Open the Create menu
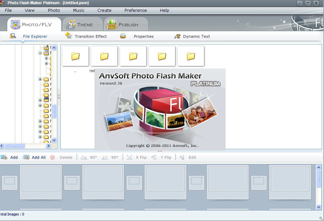 pos(104,10)
